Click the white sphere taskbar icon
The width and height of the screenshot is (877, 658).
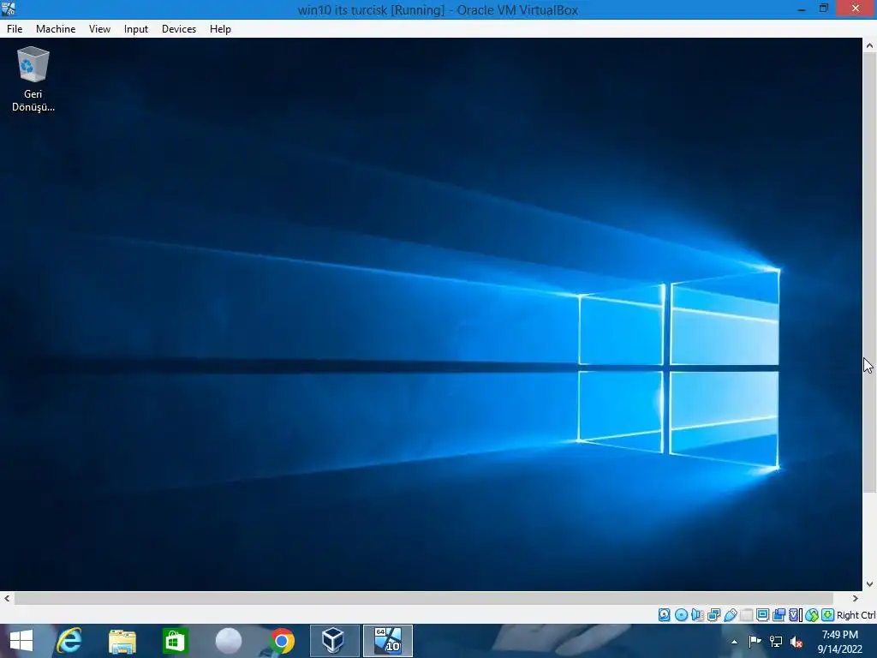(x=228, y=641)
